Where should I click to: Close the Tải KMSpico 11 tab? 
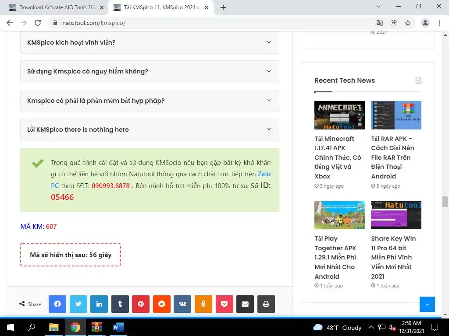click(x=207, y=8)
